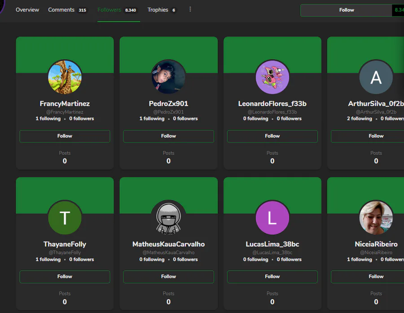This screenshot has height=313, width=404.
Task: Open the three-dot more options menu
Action: [x=190, y=9]
